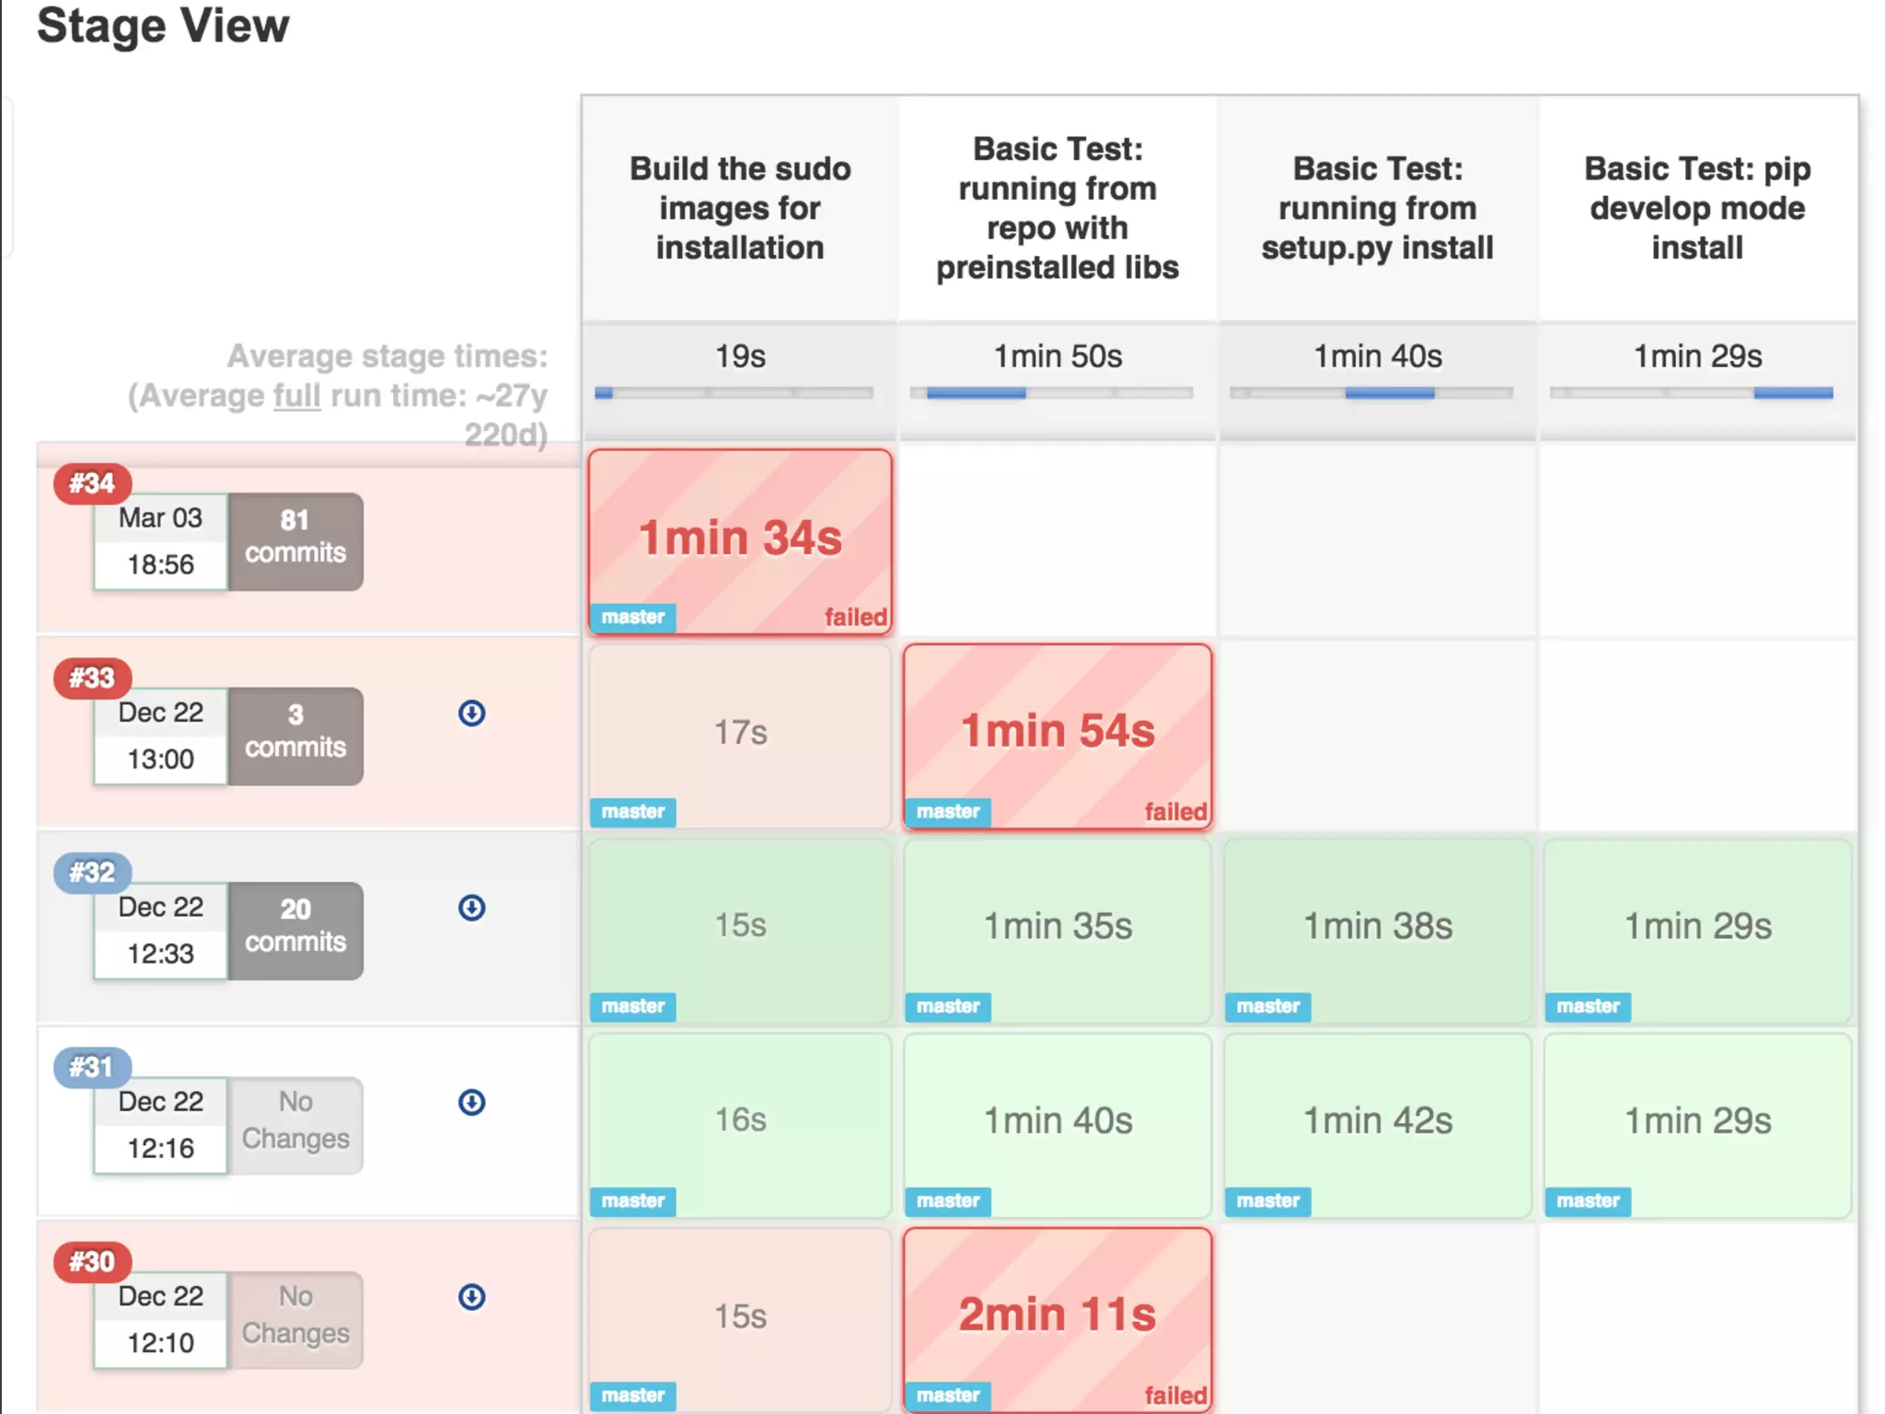This screenshot has width=1885, height=1414.
Task: Click download artifacts icon for build #31
Action: 471,1102
